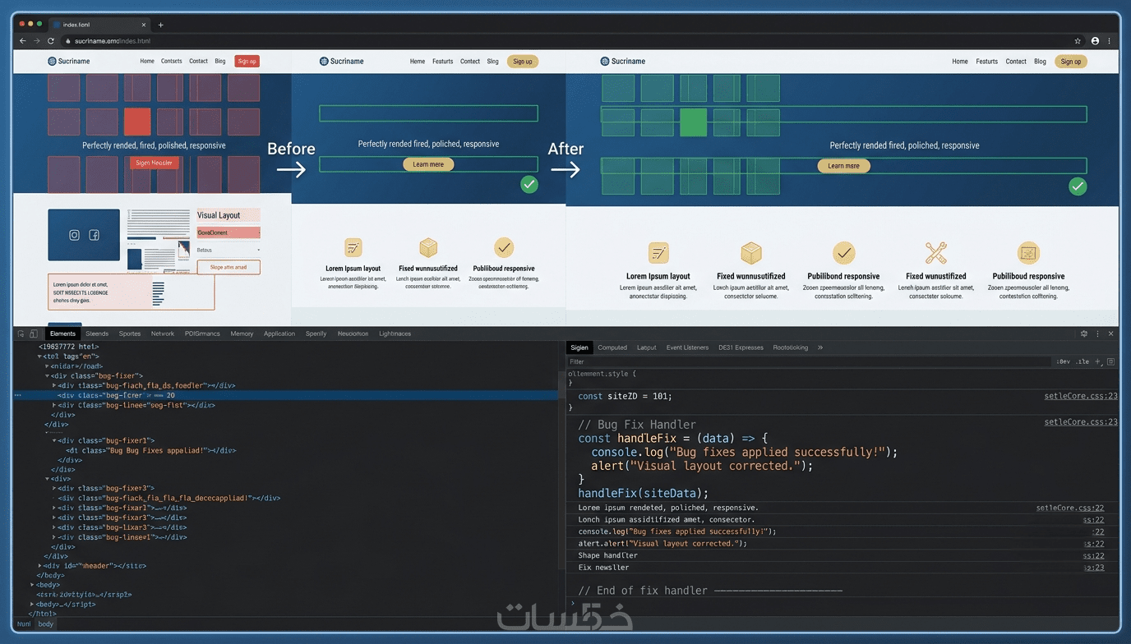Select the Elements tab
The image size is (1131, 644).
tap(62, 333)
